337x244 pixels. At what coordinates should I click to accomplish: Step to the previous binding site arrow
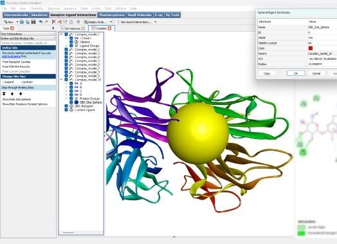pos(12,94)
